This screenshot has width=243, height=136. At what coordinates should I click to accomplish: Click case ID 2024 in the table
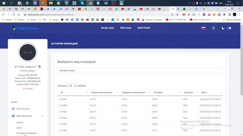tap(155, 99)
